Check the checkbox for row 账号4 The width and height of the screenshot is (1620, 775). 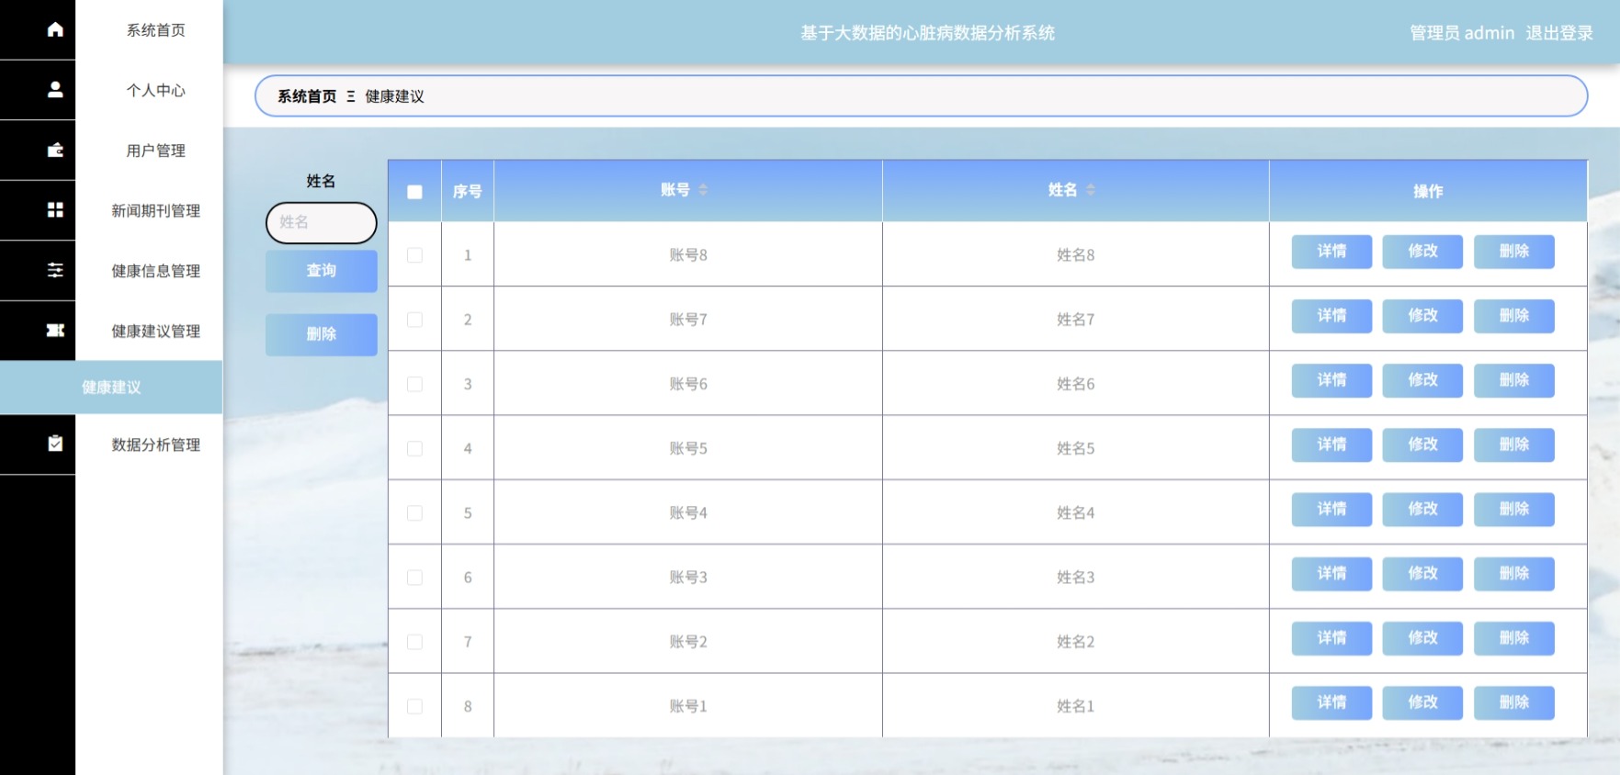pyautogui.click(x=414, y=512)
